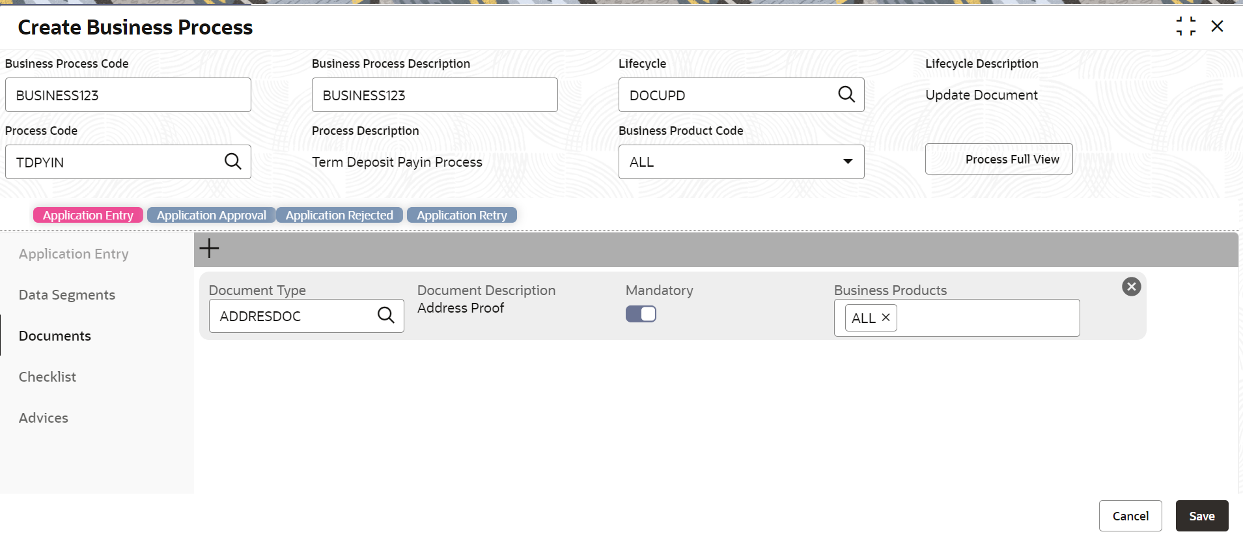Click the Lifecycle search magnifier icon
The image size is (1243, 536).
[x=846, y=94]
